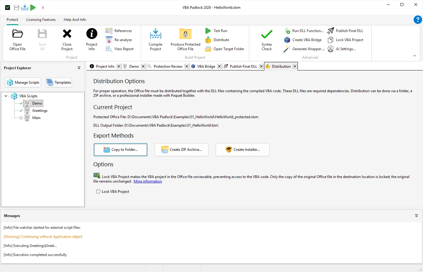Click Produce Protected Office File icon

[x=186, y=34]
